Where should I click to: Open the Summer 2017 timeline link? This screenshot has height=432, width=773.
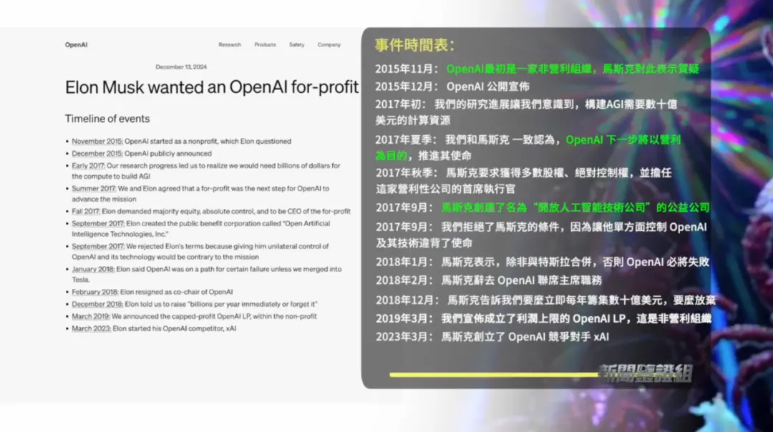pos(94,189)
